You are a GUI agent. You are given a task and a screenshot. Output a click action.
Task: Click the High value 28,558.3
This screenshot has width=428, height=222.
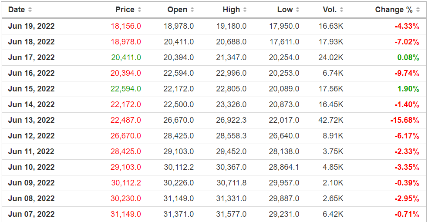232,136
